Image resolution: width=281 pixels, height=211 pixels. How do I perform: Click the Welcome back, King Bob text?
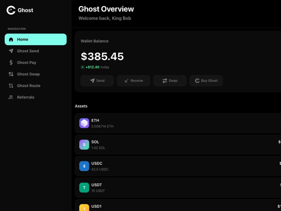click(105, 18)
